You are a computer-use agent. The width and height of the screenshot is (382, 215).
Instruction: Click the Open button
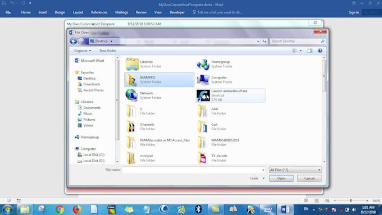coord(281,179)
